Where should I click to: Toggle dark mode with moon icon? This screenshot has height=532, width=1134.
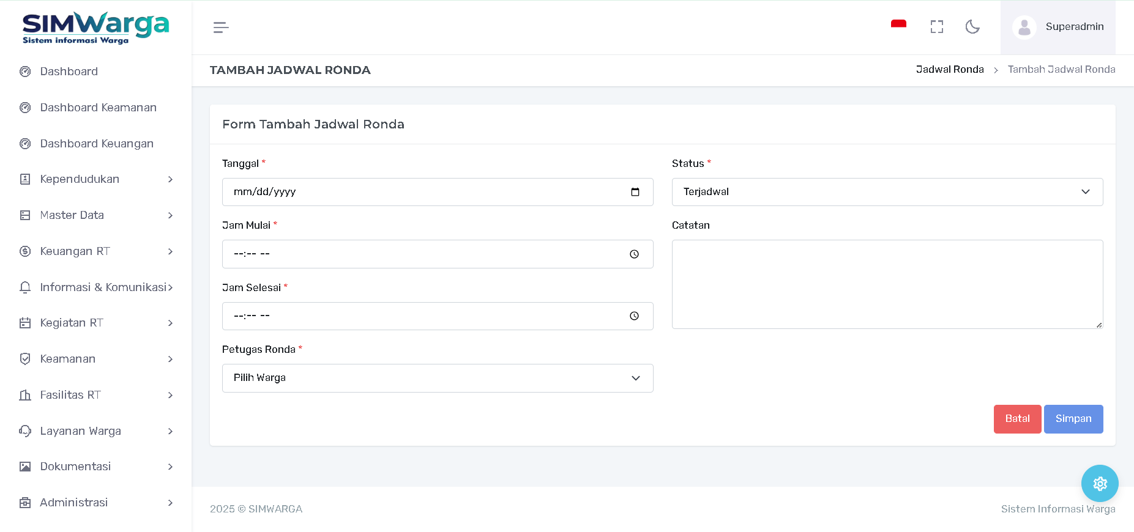(x=972, y=27)
